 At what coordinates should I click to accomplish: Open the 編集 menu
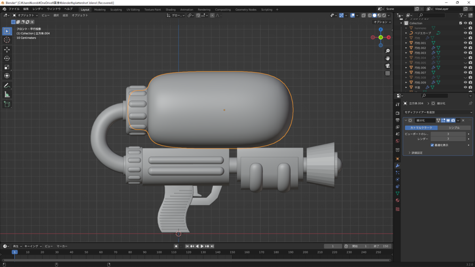pyautogui.click(x=26, y=9)
